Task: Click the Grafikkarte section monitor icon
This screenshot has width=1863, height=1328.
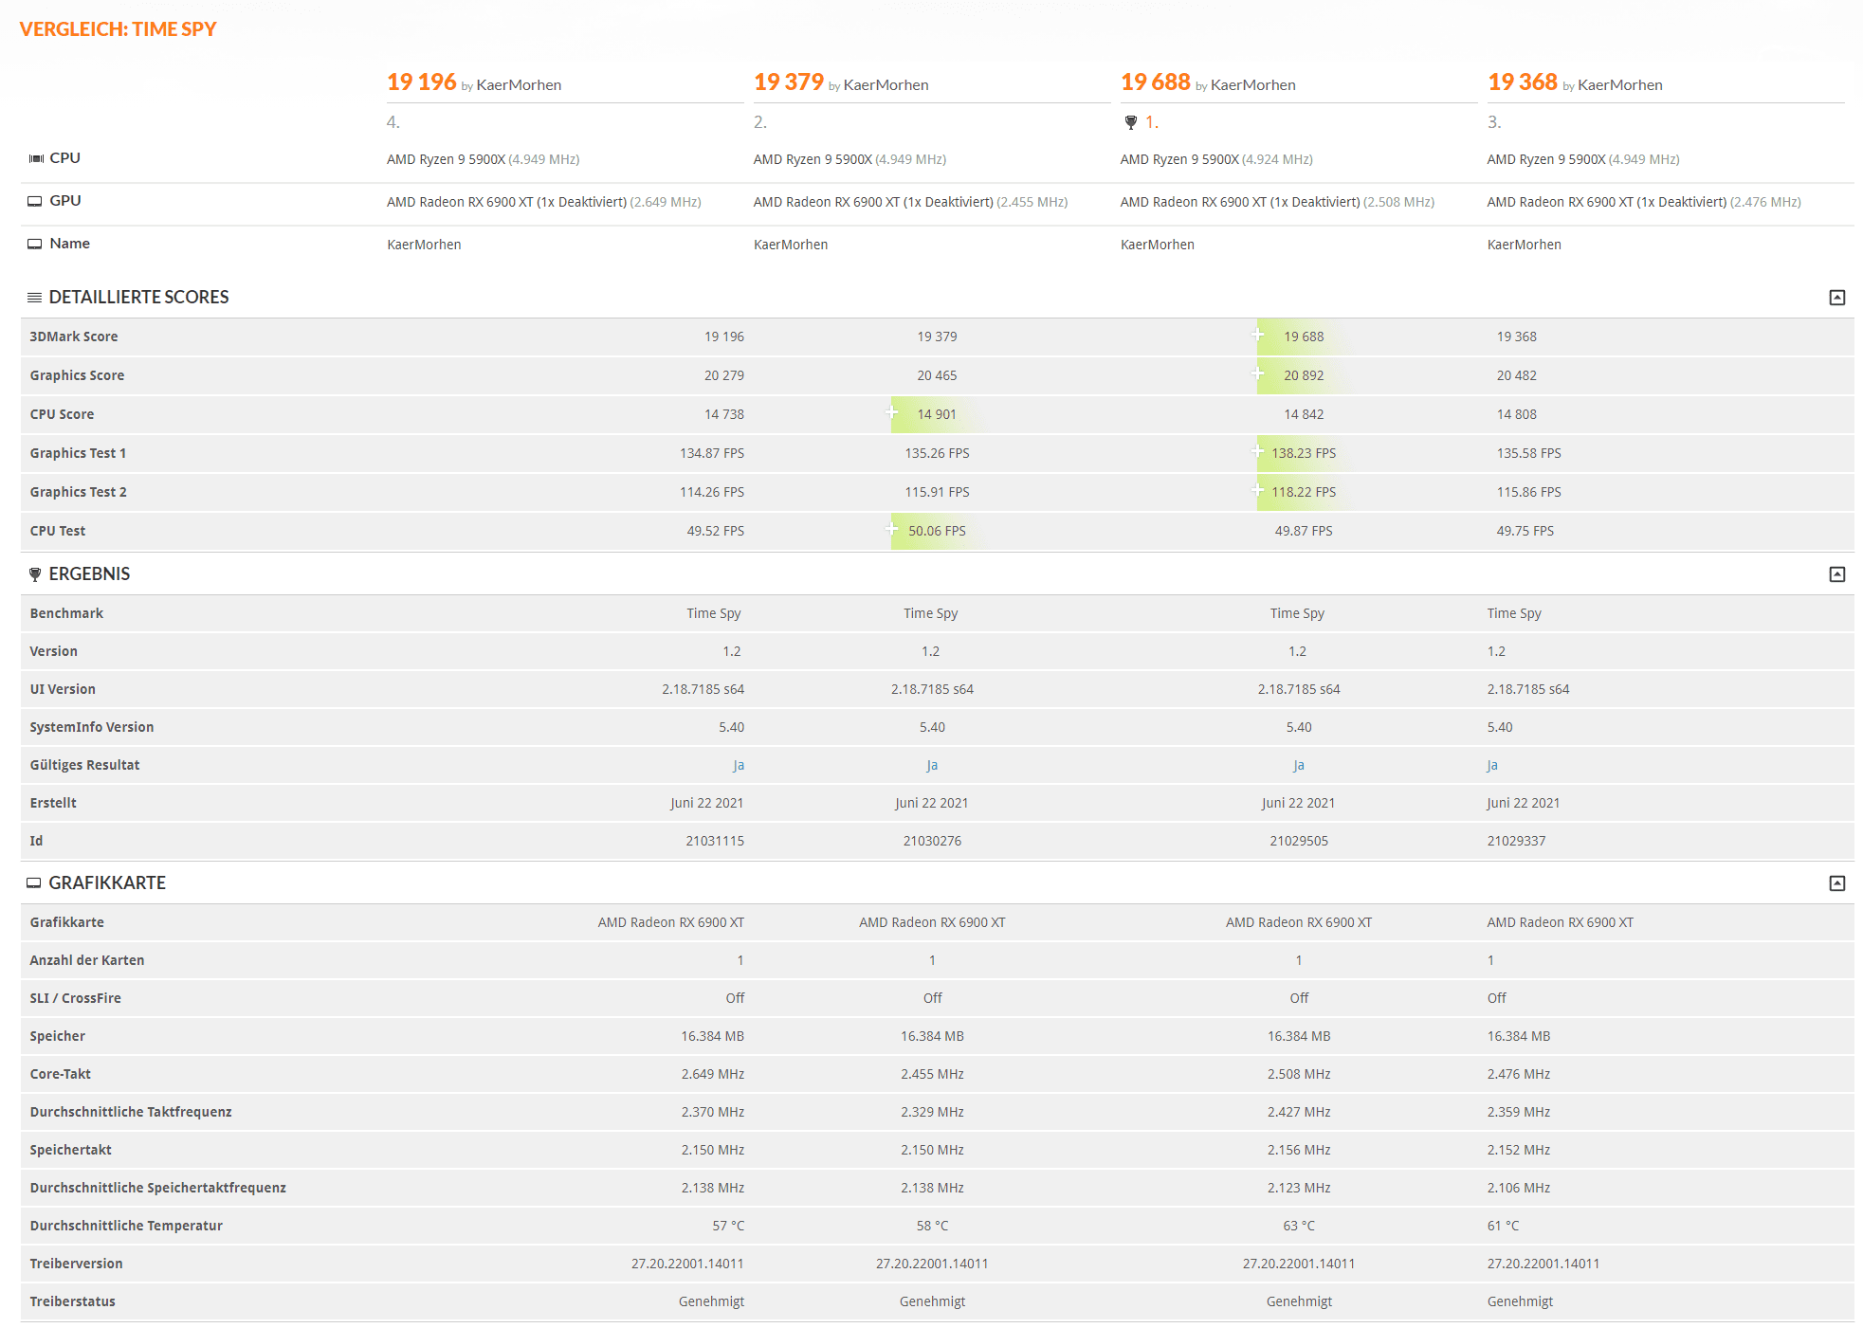Action: 34,883
